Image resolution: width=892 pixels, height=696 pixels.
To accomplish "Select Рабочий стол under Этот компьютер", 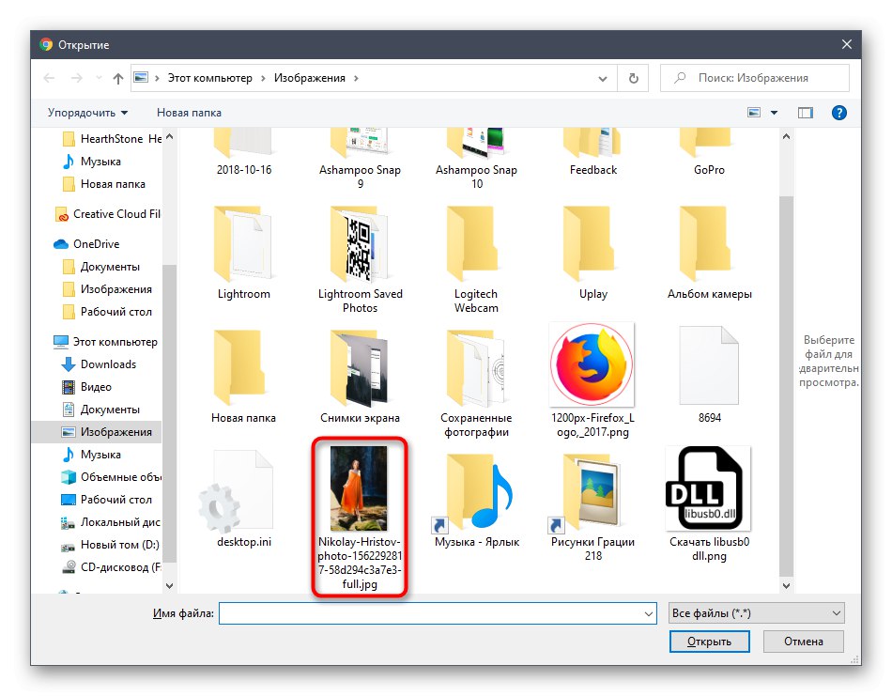I will [106, 500].
